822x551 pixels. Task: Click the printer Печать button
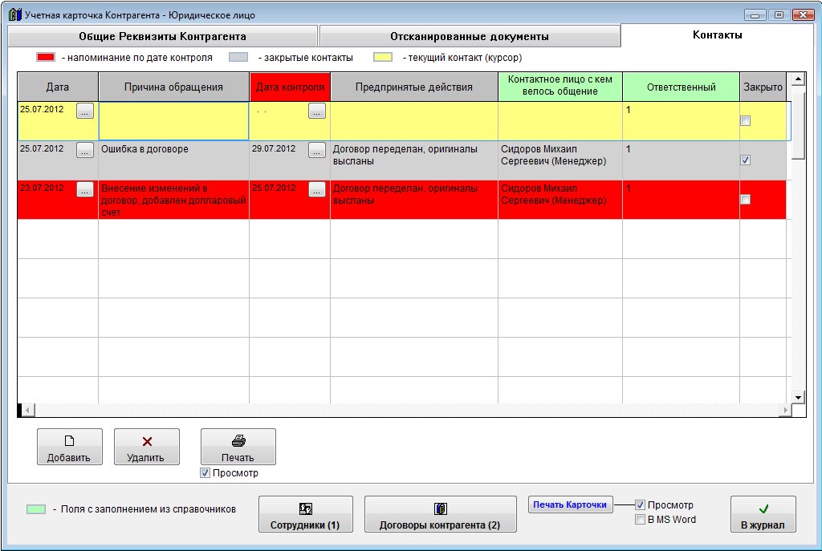[x=238, y=447]
